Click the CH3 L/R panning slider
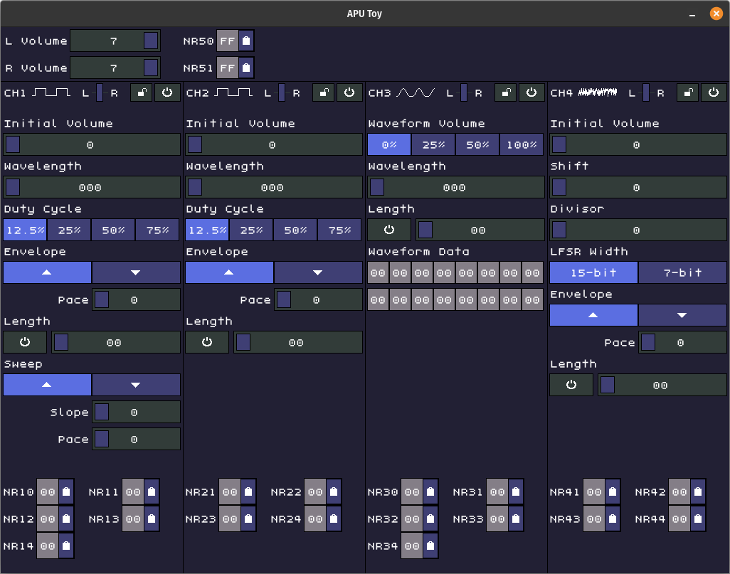Screen dimensions: 730x574 (x=464, y=92)
